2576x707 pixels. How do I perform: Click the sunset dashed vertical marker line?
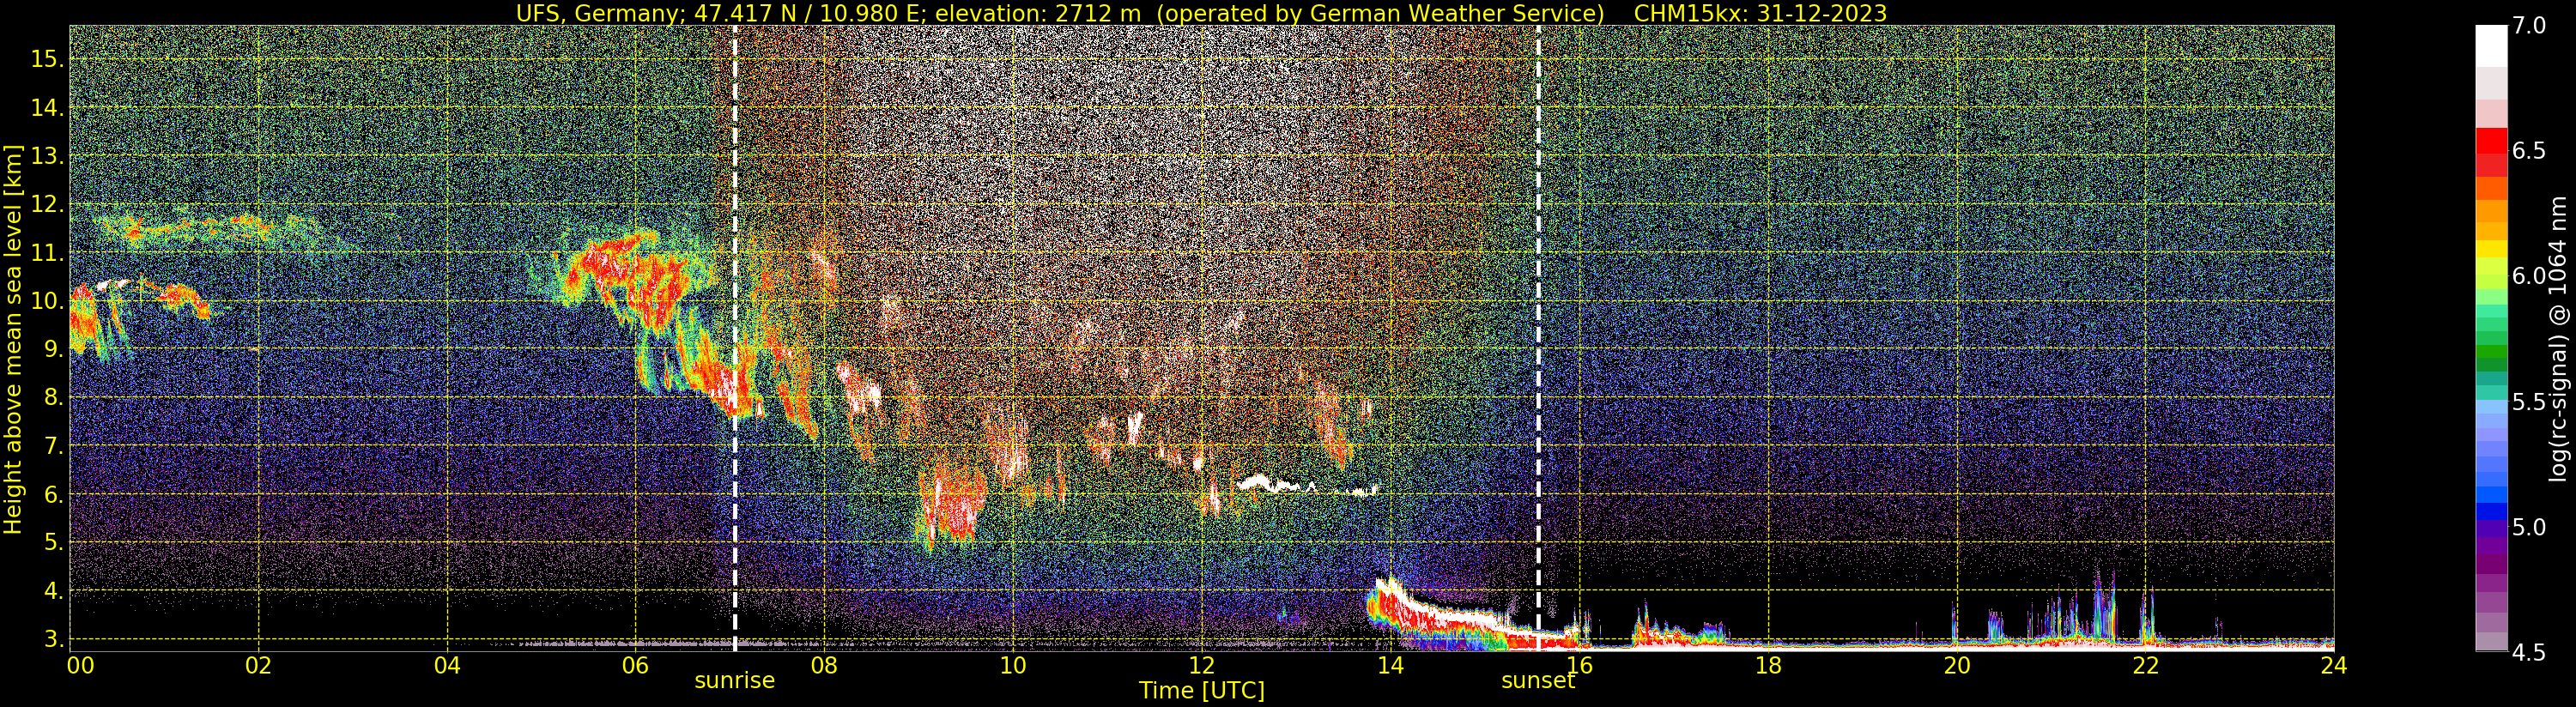[x=1538, y=338]
